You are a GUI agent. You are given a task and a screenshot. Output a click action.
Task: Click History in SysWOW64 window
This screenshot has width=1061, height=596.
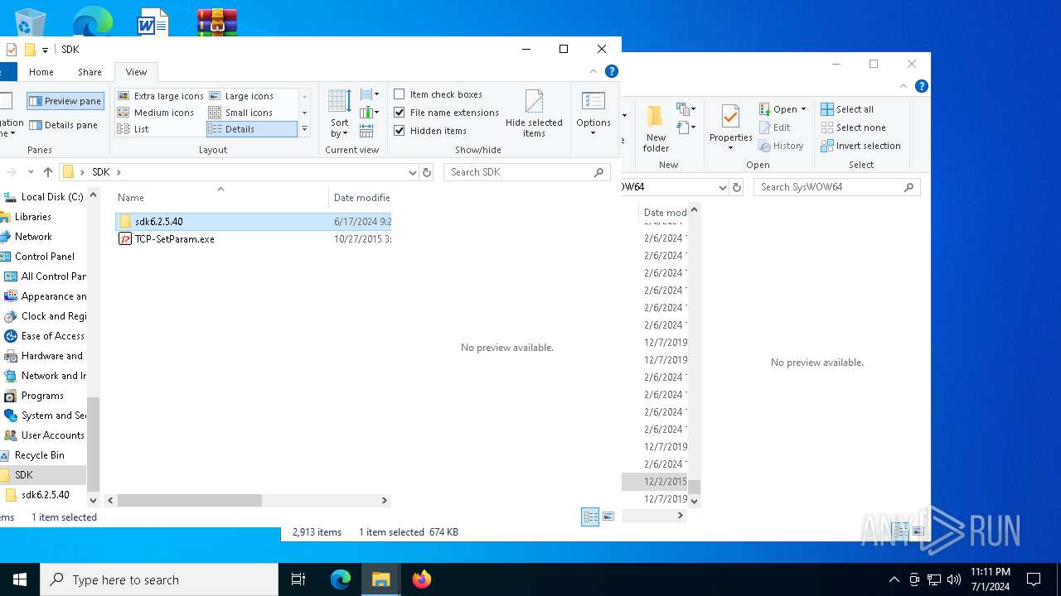[781, 146]
